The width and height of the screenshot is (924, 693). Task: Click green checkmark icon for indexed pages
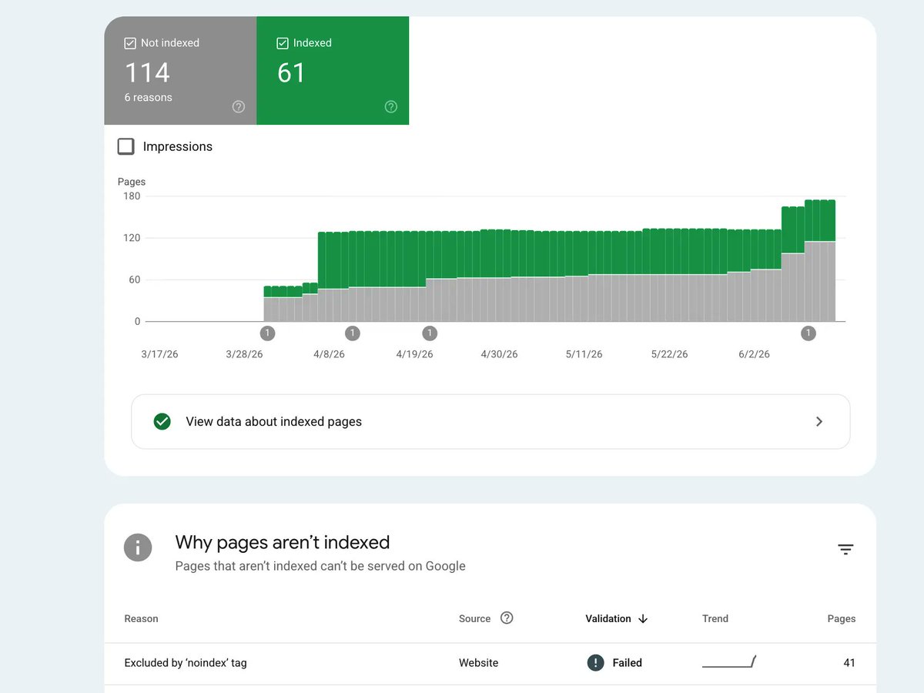[162, 421]
